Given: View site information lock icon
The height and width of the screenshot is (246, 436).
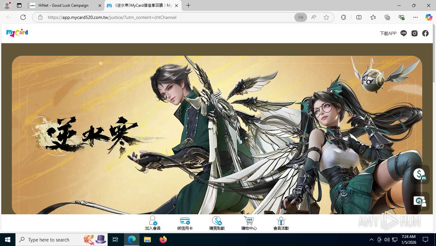Looking at the screenshot, I should 40,17.
